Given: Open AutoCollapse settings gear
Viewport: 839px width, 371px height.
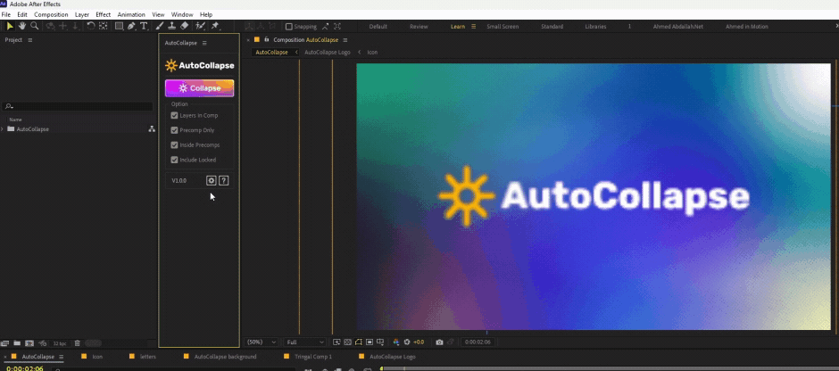Looking at the screenshot, I should [x=212, y=181].
